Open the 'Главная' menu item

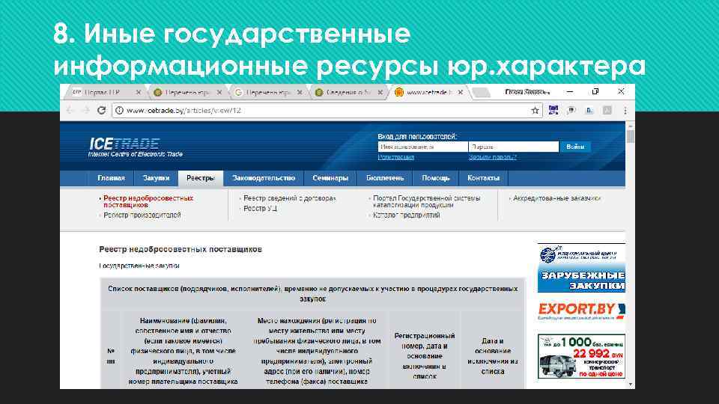111,178
